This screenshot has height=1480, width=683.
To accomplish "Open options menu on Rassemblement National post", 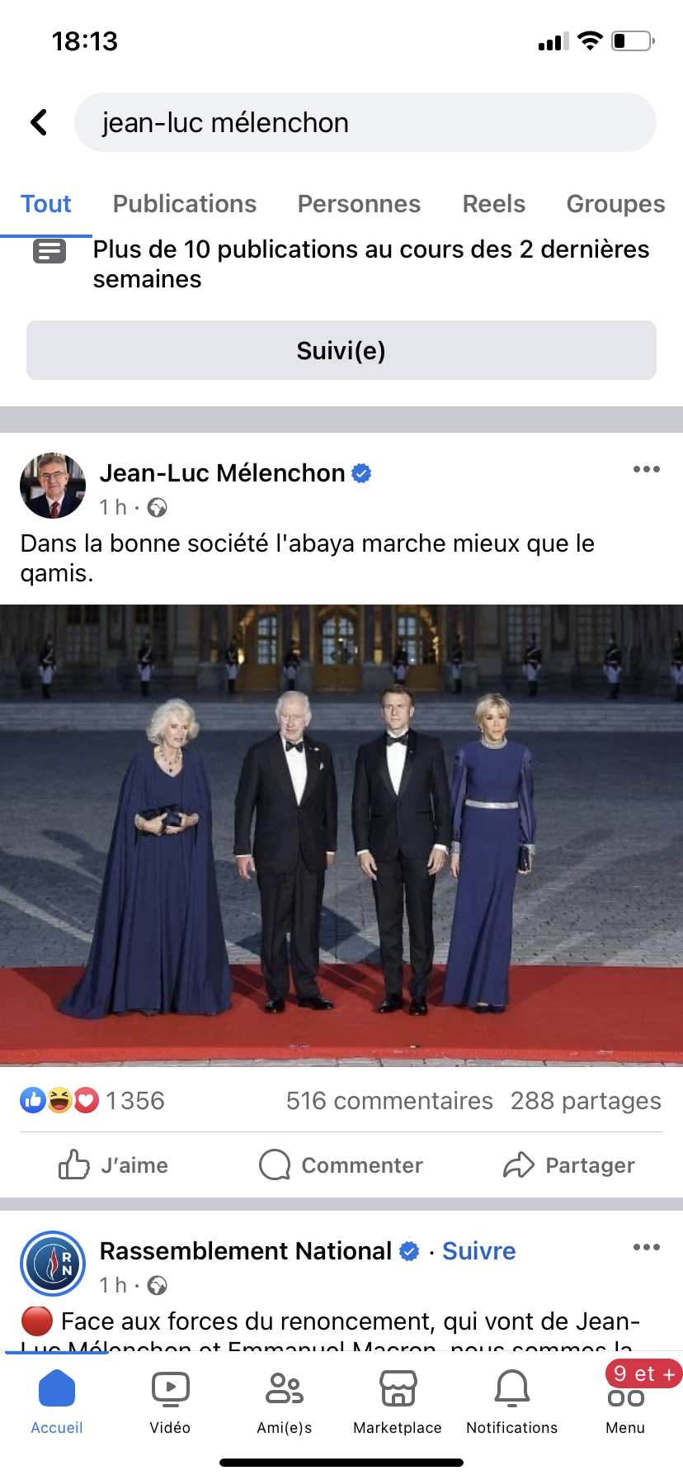I will (x=647, y=1247).
